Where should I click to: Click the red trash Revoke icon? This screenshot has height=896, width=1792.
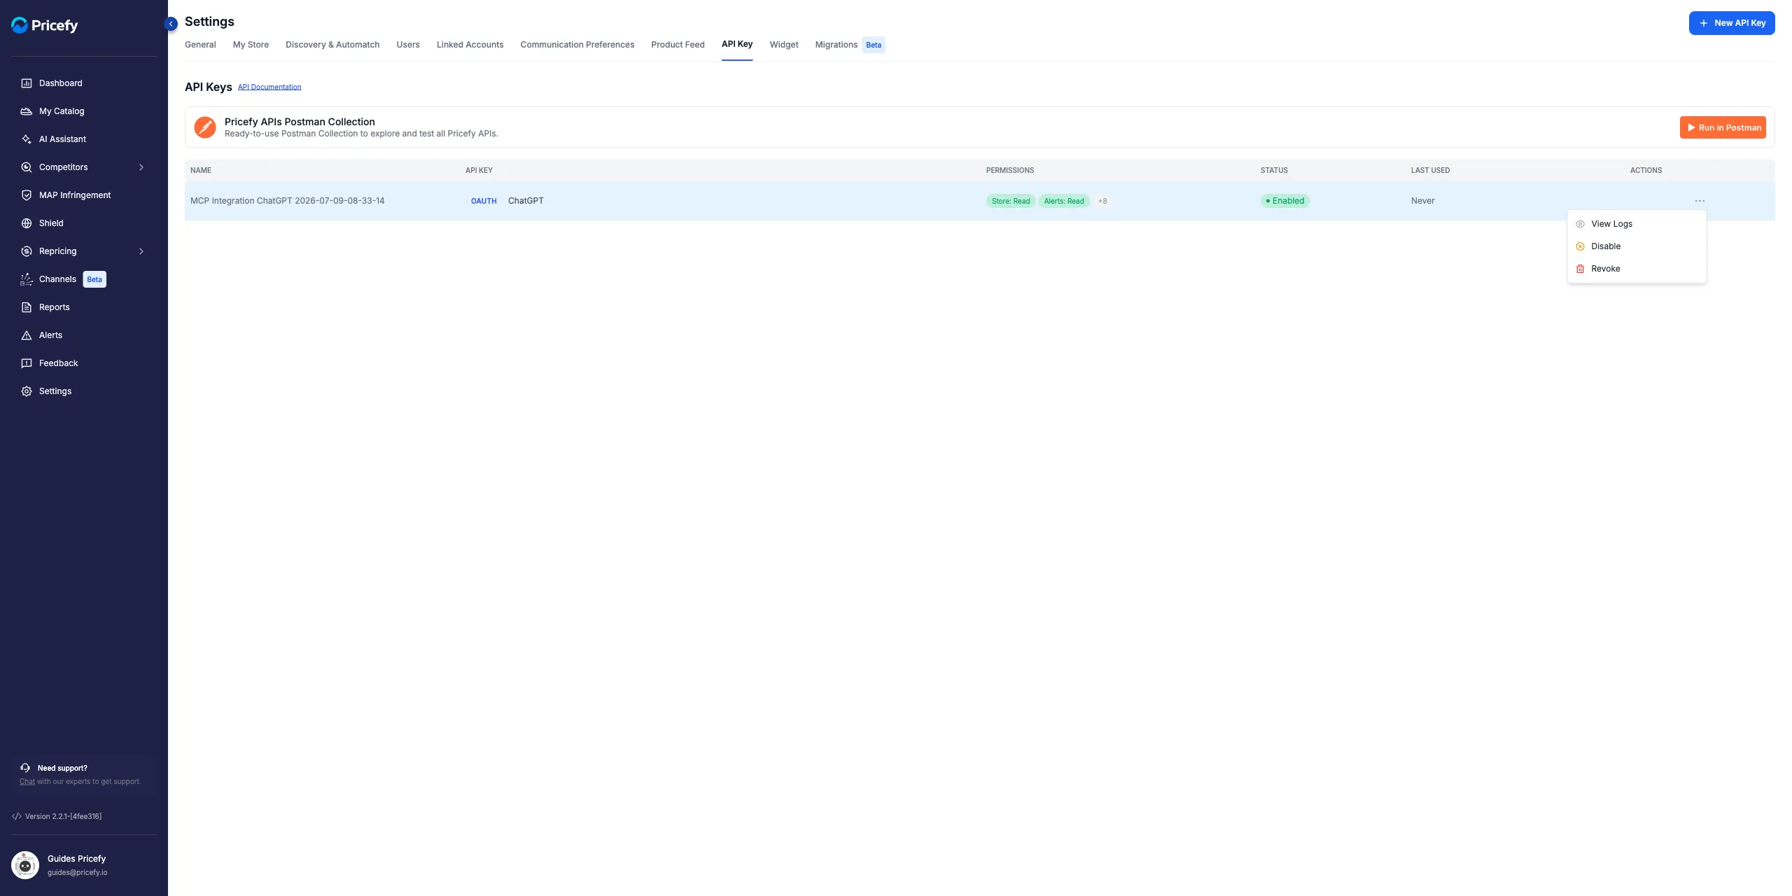click(1580, 269)
